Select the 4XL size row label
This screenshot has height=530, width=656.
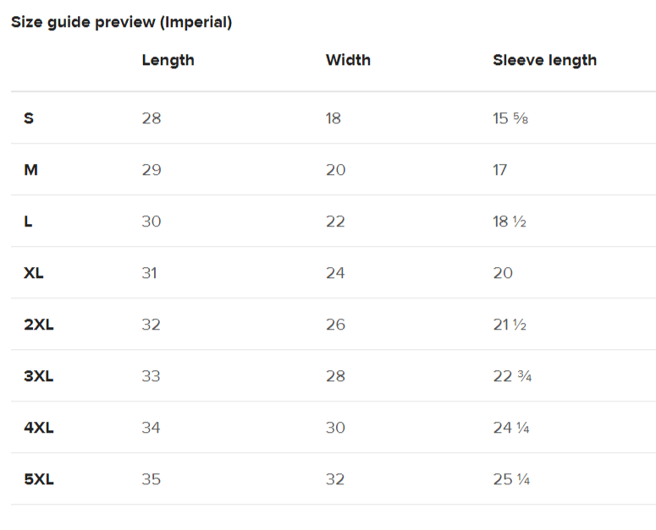click(x=38, y=428)
